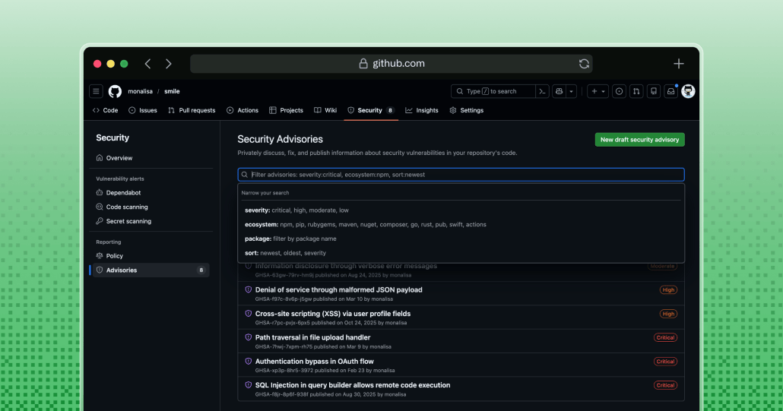Open Cross-site scripting (XSS) advisory

(x=332, y=314)
